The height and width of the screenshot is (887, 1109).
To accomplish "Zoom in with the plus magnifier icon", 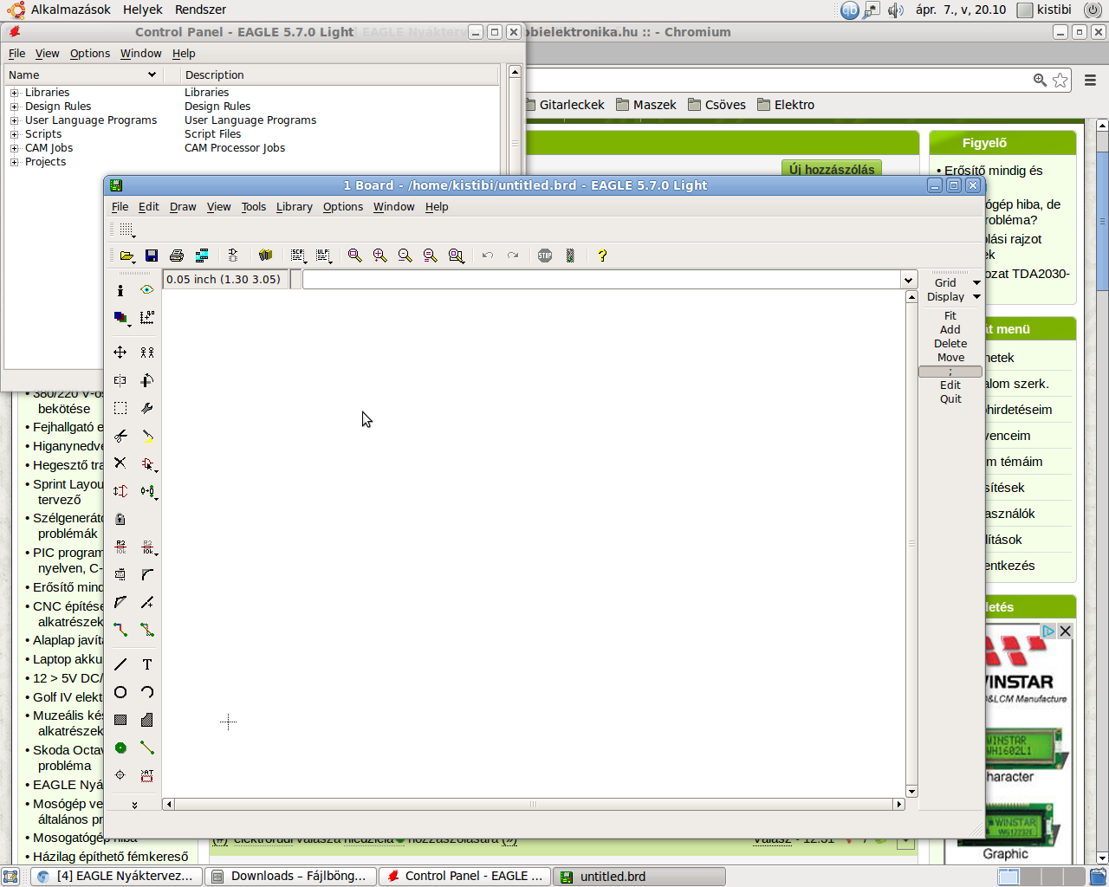I will click(379, 256).
